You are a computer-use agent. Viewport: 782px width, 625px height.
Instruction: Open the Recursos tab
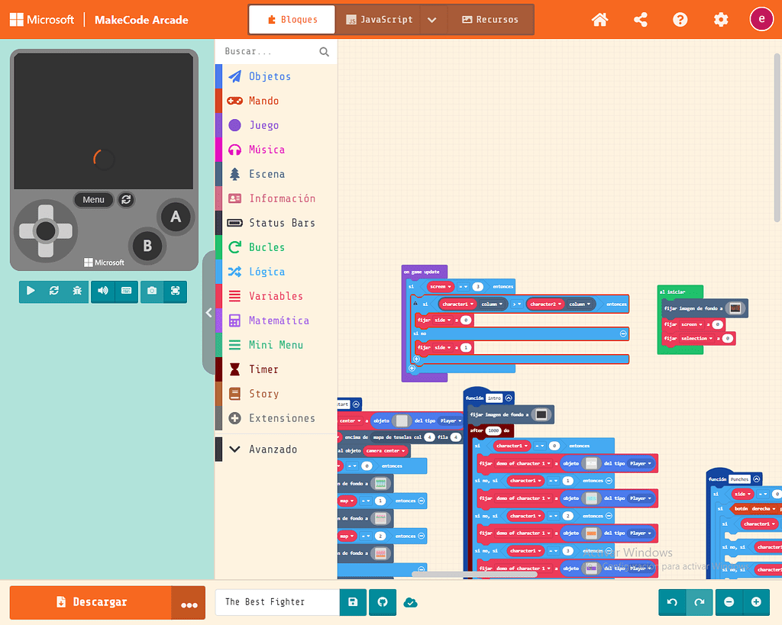click(x=490, y=19)
